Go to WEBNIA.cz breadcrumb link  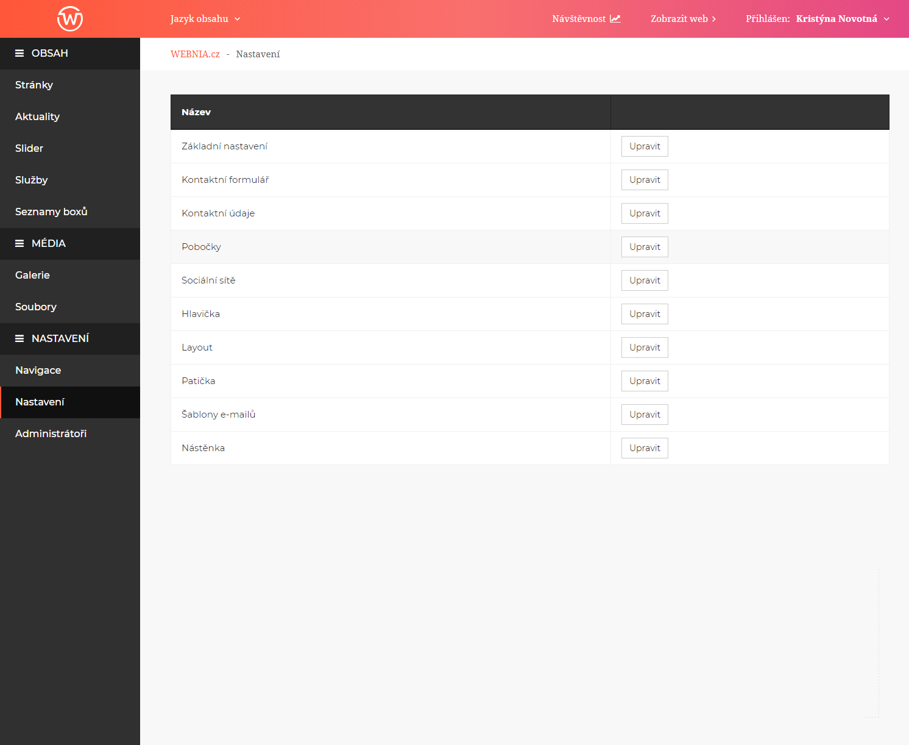point(195,54)
